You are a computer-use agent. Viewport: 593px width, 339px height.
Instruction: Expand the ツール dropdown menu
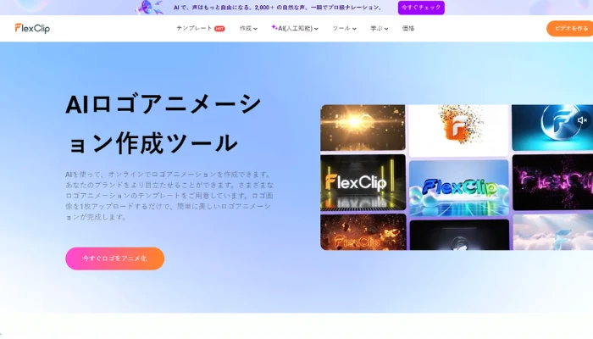344,28
